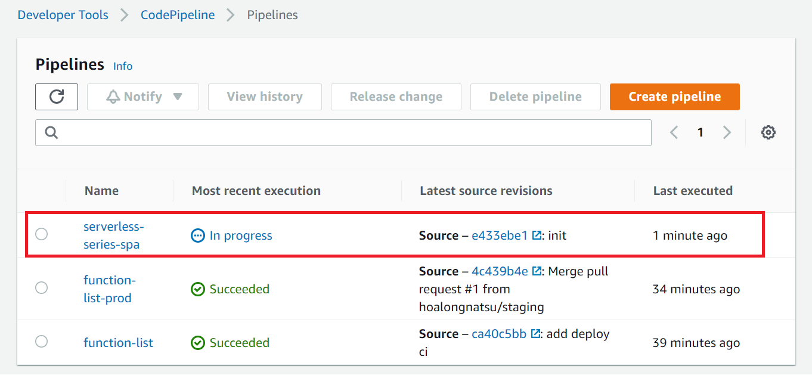Navigate to CodePipeline breadcrumb
Screen dimensions: 812x375
point(178,15)
